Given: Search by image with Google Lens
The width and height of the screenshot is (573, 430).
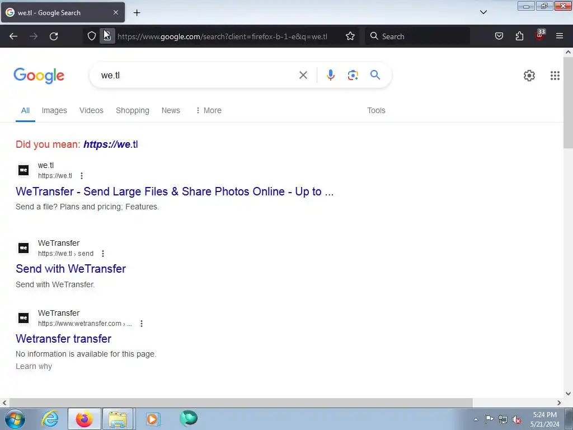Looking at the screenshot, I should click(x=353, y=75).
